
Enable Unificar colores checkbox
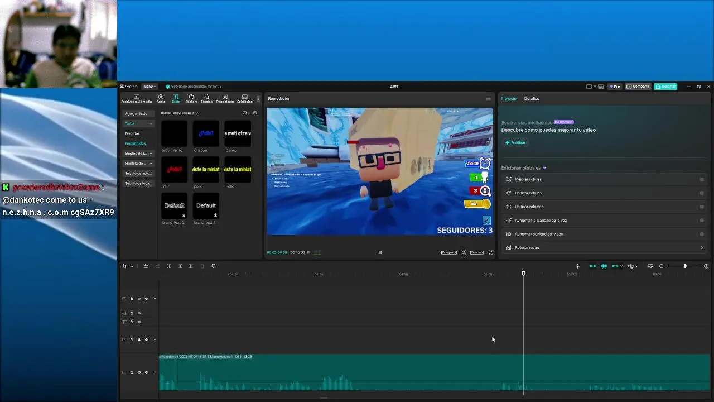pos(702,193)
